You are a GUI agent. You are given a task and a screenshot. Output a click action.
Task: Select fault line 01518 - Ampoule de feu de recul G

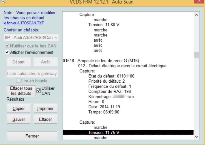pos(101,61)
